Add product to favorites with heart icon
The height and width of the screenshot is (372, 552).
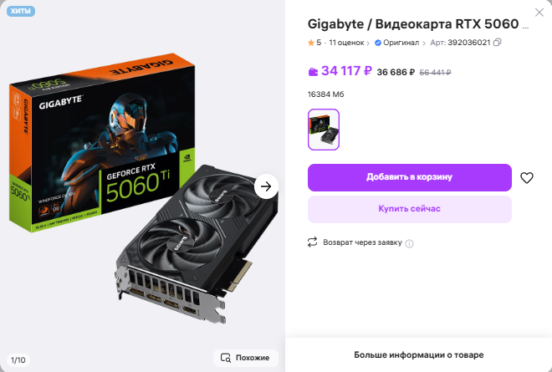pos(527,178)
